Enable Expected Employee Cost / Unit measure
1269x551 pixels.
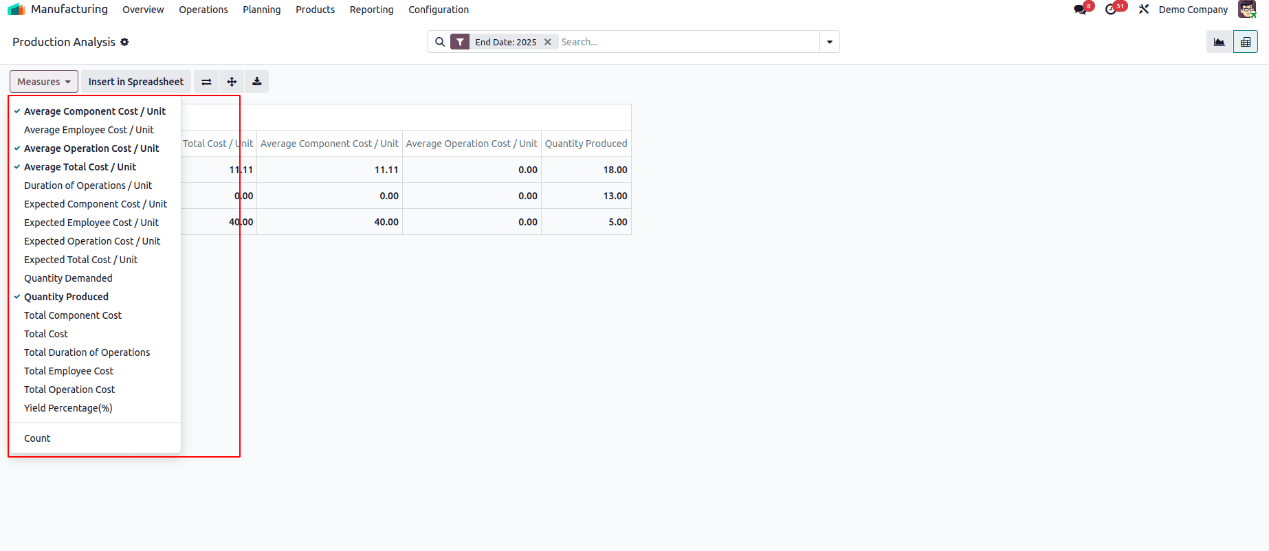tap(95, 223)
